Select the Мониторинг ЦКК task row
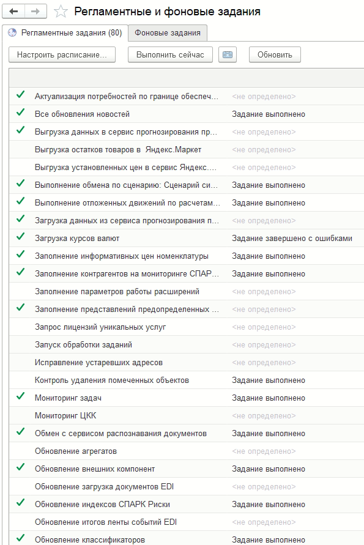 coord(187,416)
